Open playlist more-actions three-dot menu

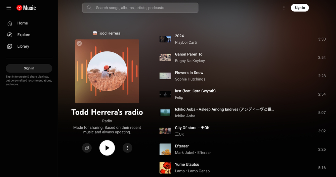click(x=127, y=148)
